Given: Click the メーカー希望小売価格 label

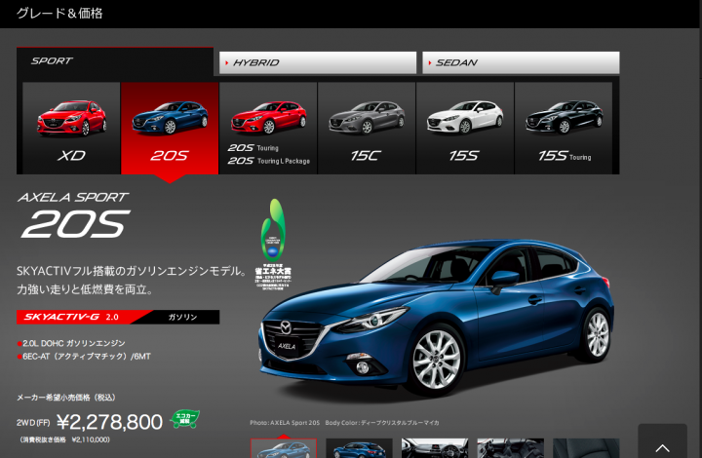Looking at the screenshot, I should [66, 398].
